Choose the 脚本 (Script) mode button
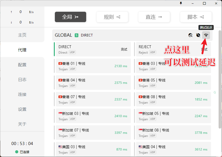222x157 pixels. click(196, 17)
